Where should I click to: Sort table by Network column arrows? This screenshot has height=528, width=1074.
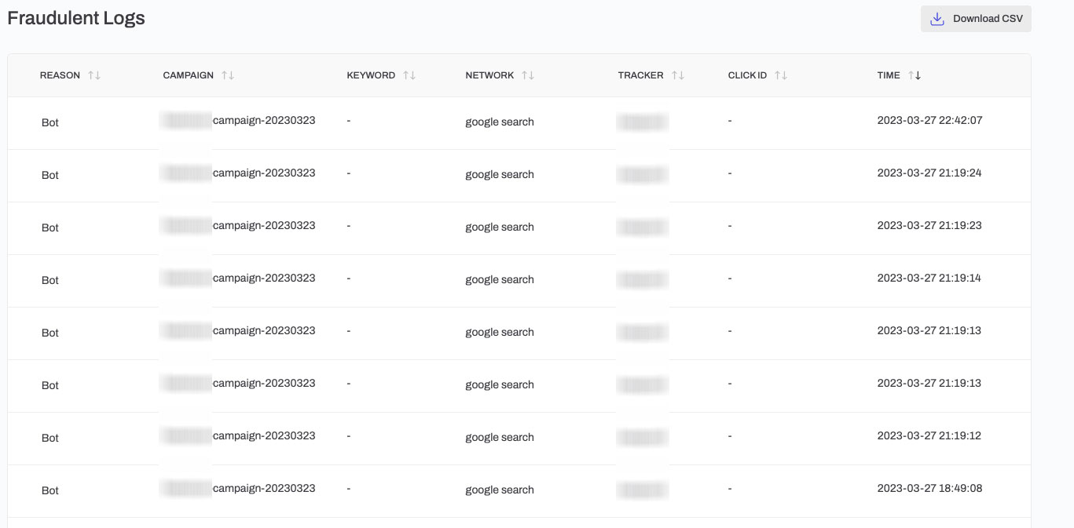tap(528, 75)
